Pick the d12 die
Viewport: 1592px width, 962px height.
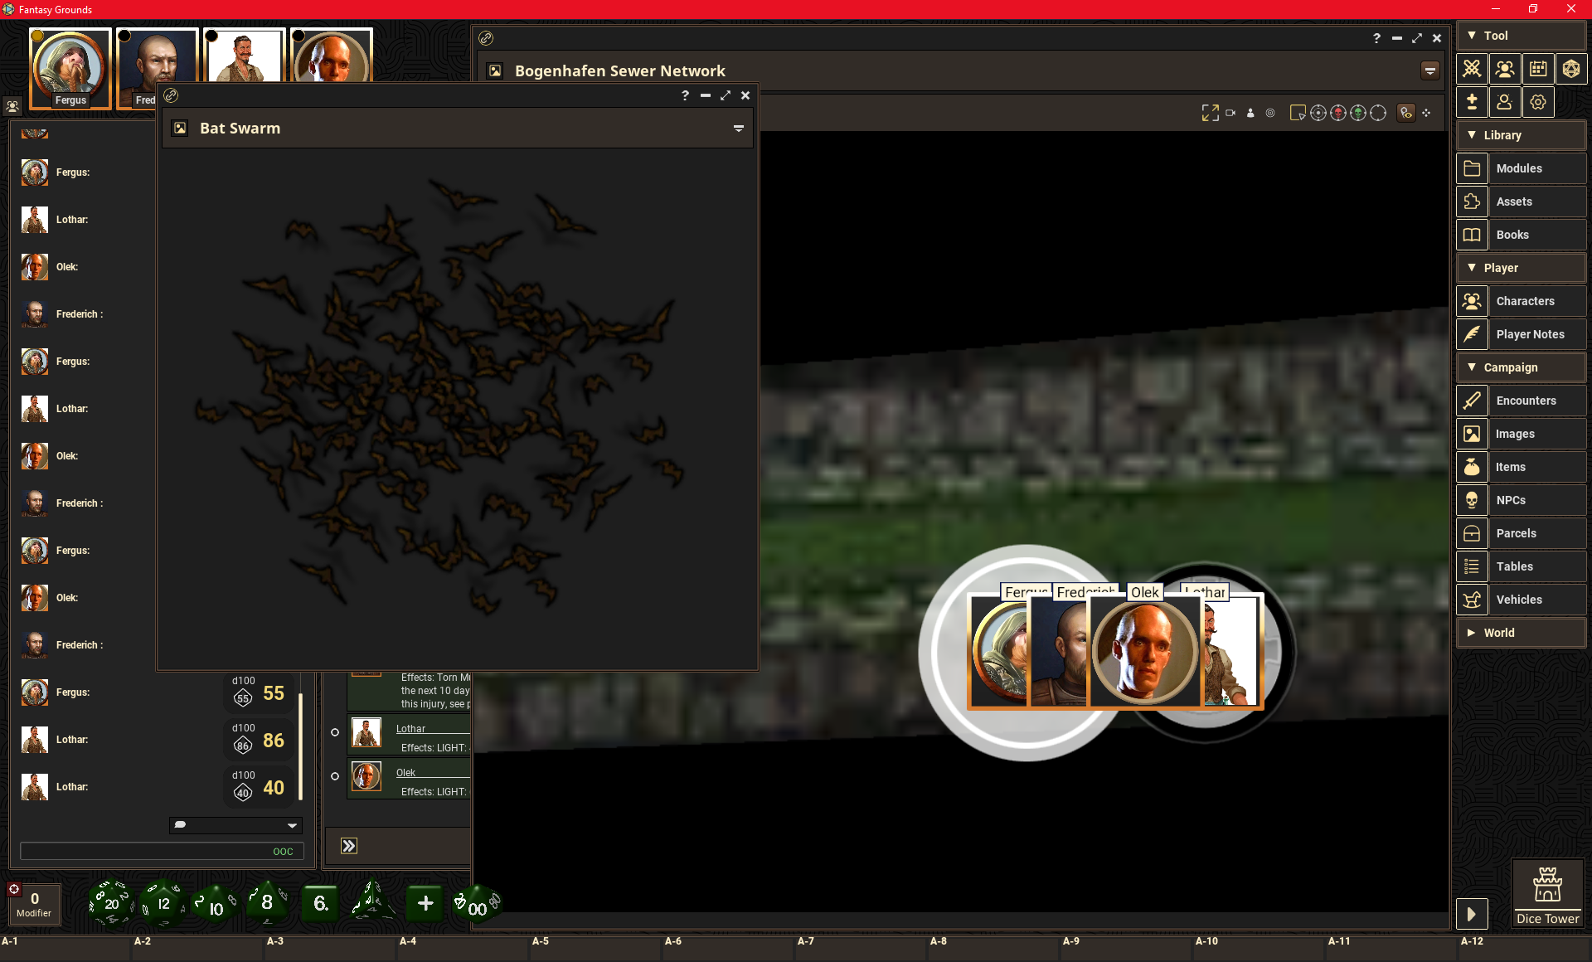[x=163, y=903]
